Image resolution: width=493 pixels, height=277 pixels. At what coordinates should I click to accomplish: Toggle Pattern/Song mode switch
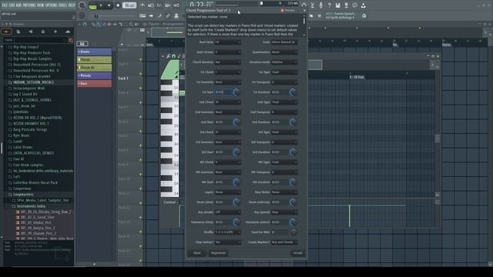[x=92, y=5]
